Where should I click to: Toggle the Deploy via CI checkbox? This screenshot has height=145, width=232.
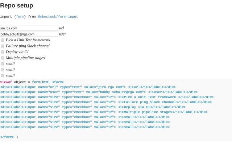click(x=3, y=52)
